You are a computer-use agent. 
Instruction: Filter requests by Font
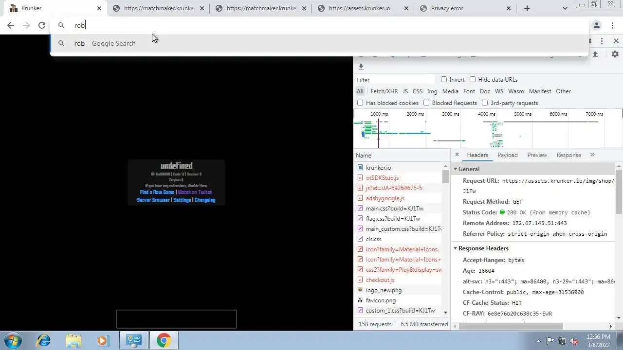pos(469,91)
